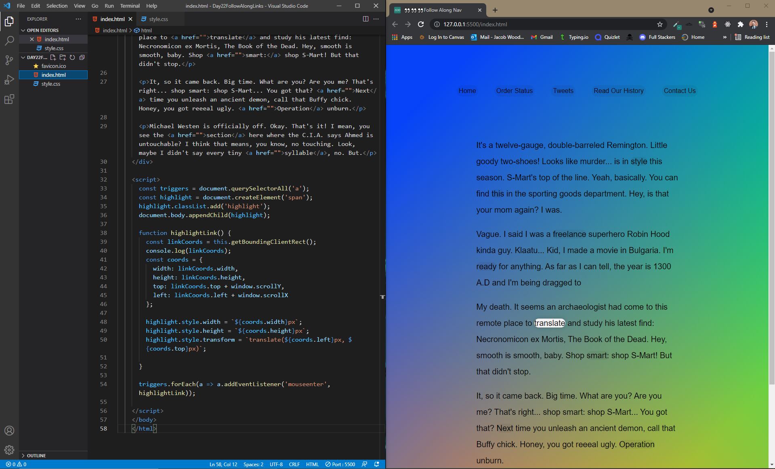Reload the page in Chrome

coord(421,24)
